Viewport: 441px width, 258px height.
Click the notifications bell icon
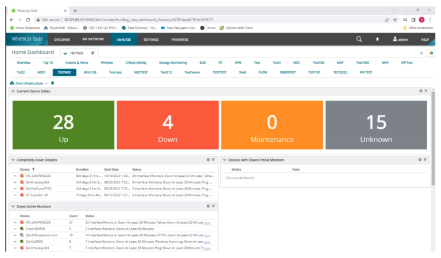pos(377,39)
